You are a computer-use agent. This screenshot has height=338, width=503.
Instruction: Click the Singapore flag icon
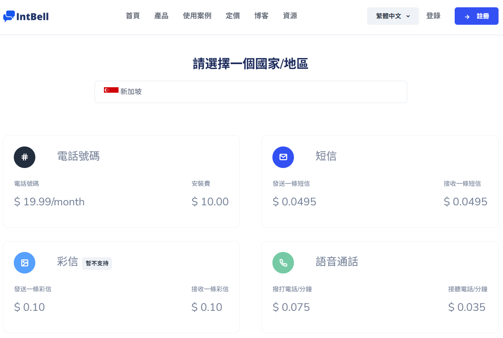tap(111, 90)
